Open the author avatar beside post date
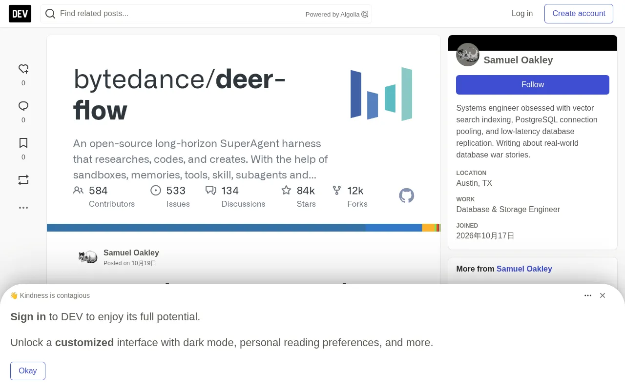The width and height of the screenshot is (625, 390). tap(88, 257)
